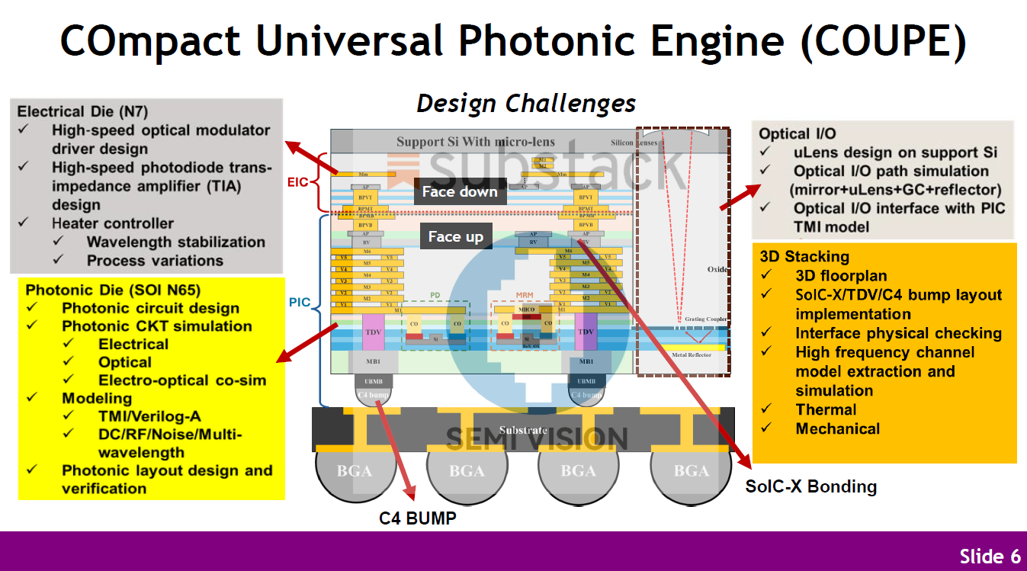Viewport: 1027px width, 571px height.
Task: Select the Face down label
Action: [x=459, y=192]
